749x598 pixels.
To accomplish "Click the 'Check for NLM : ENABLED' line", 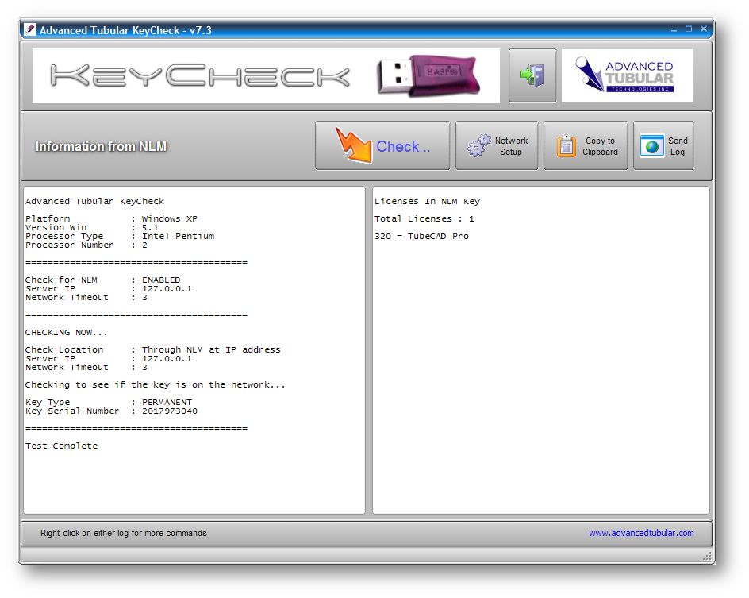I will pyautogui.click(x=102, y=280).
